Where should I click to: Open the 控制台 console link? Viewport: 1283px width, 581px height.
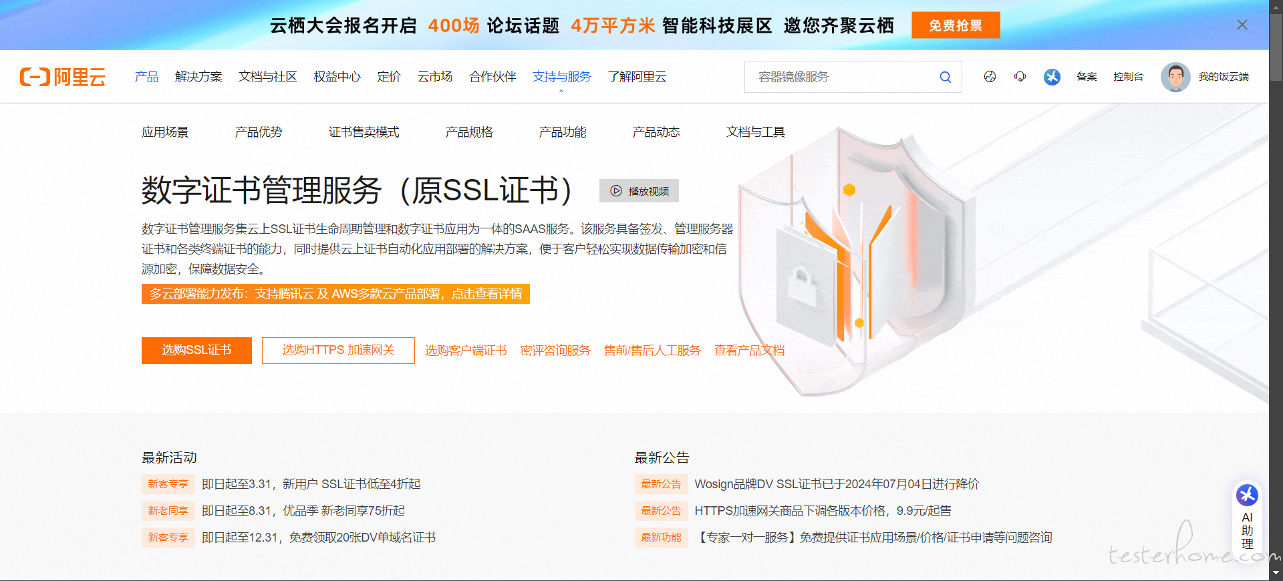[x=1128, y=77]
